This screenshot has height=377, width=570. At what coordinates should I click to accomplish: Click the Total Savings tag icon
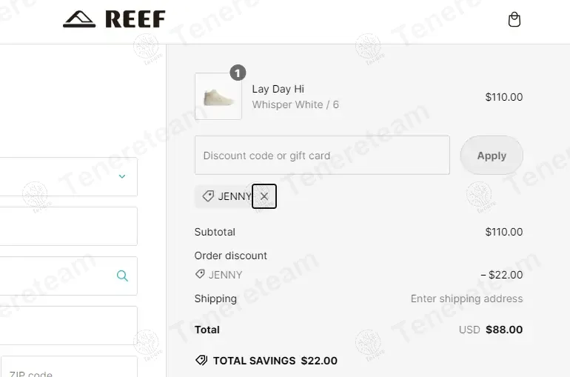point(201,361)
